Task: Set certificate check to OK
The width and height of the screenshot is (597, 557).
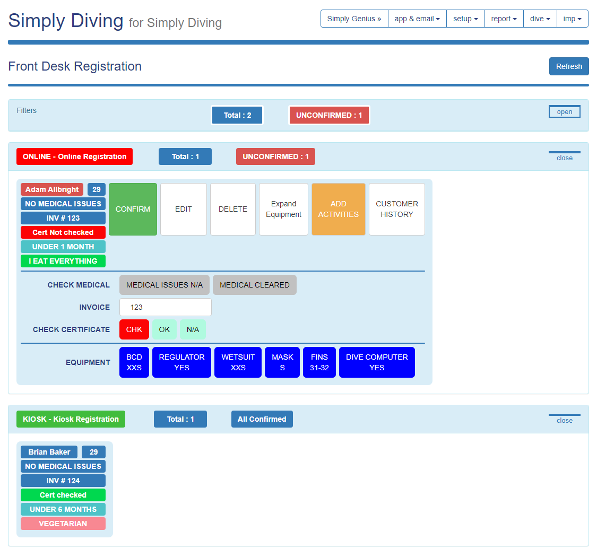Action: click(165, 329)
